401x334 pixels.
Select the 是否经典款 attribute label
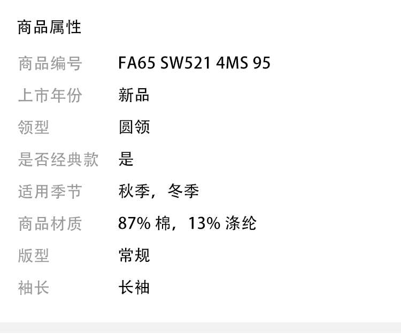(x=58, y=159)
